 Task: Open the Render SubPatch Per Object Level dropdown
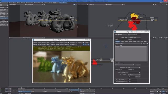pyautogui.click(x=134, y=75)
